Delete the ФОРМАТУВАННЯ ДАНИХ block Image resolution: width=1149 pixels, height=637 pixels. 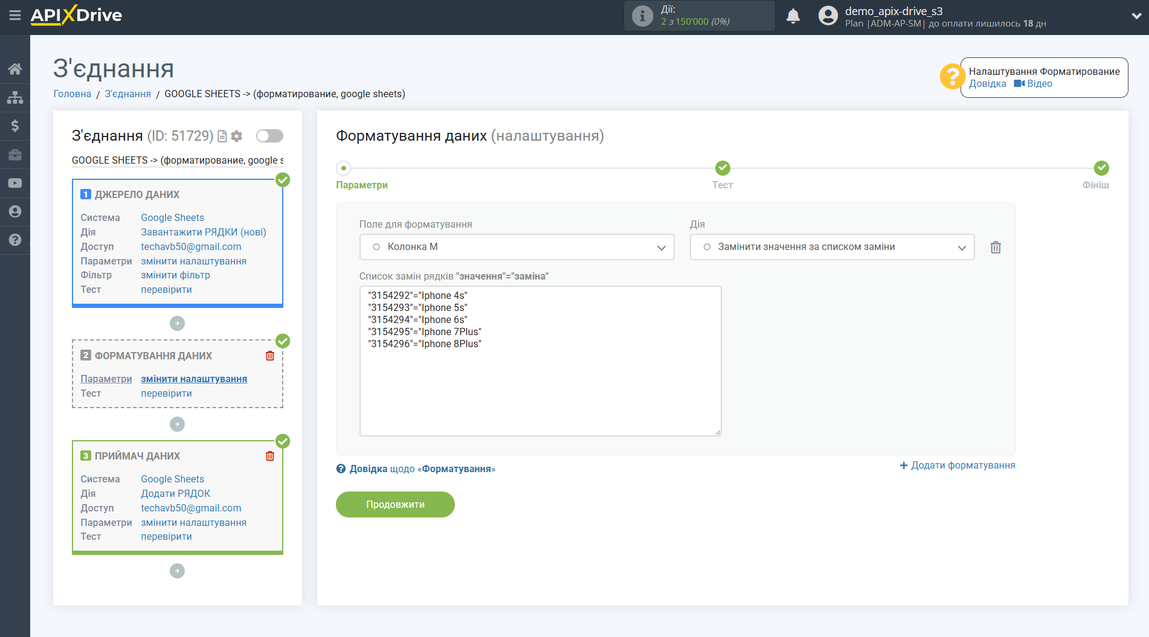(x=270, y=356)
